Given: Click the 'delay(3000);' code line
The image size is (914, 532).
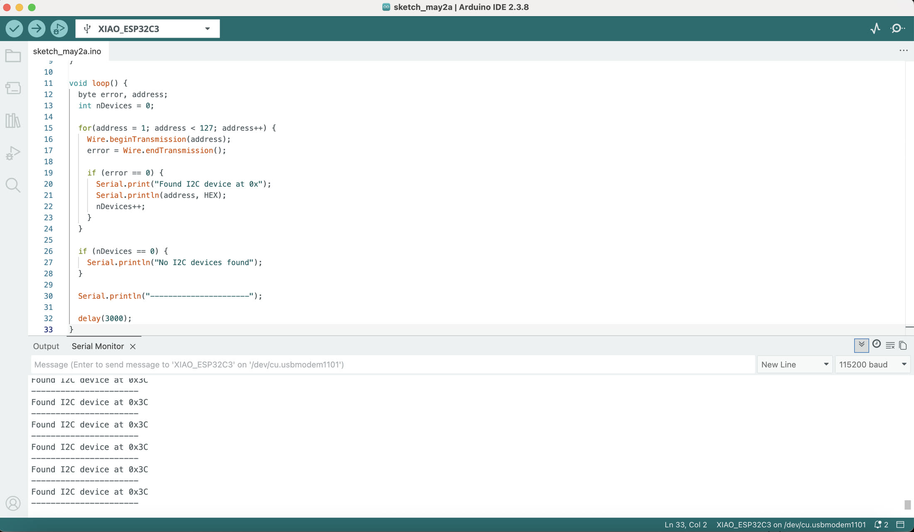Looking at the screenshot, I should (x=105, y=318).
